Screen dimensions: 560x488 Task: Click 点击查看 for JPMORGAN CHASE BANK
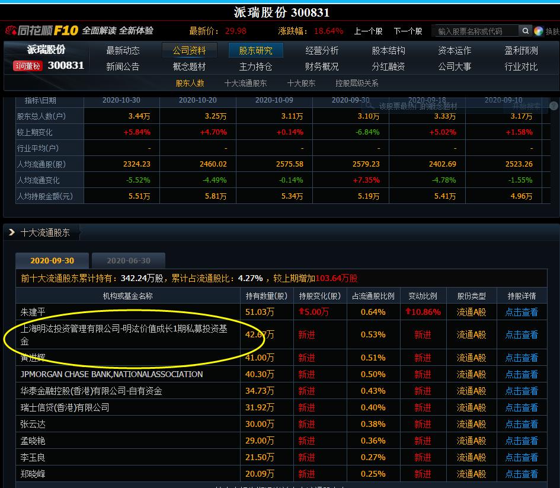[521, 374]
